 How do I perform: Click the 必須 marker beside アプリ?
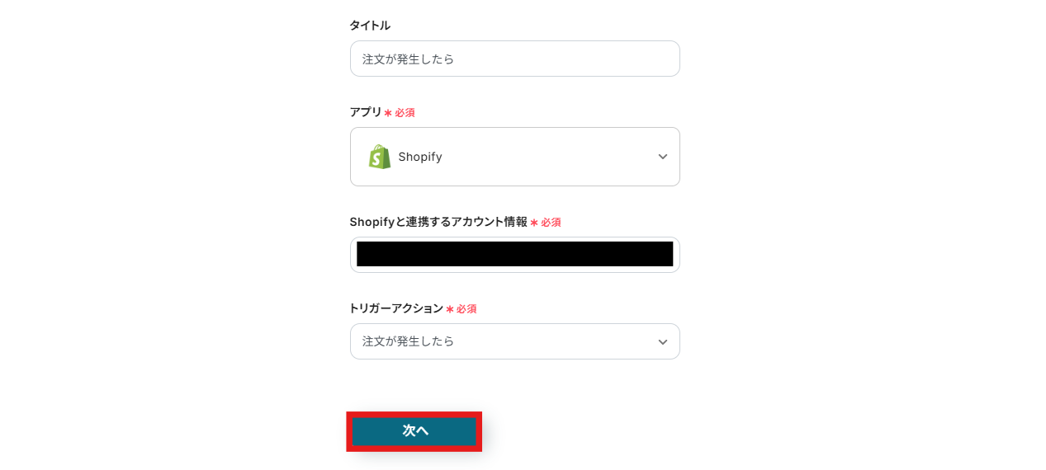pyautogui.click(x=405, y=113)
